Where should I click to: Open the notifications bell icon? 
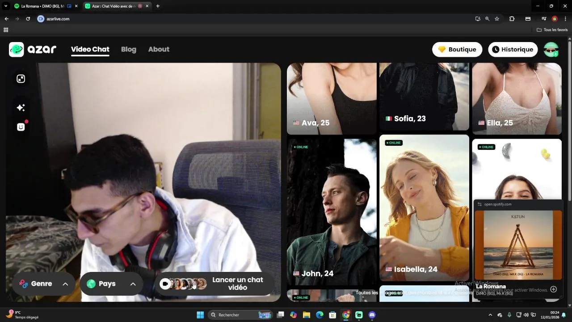(564, 315)
